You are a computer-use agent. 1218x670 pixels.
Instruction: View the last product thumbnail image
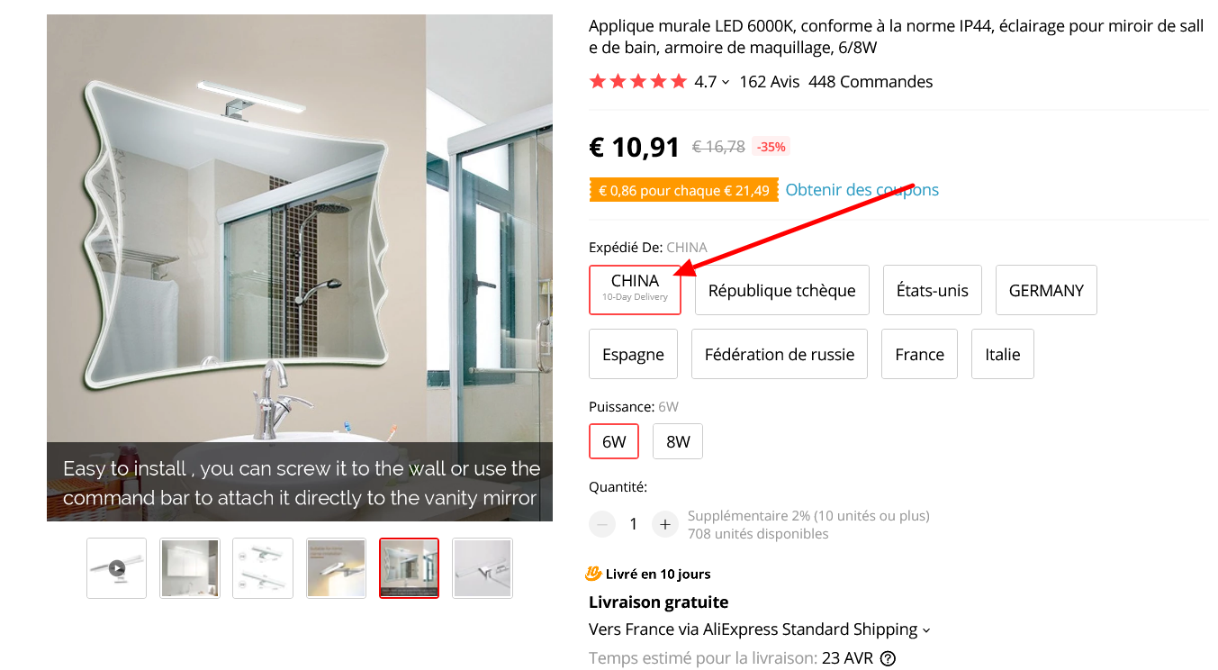point(483,568)
